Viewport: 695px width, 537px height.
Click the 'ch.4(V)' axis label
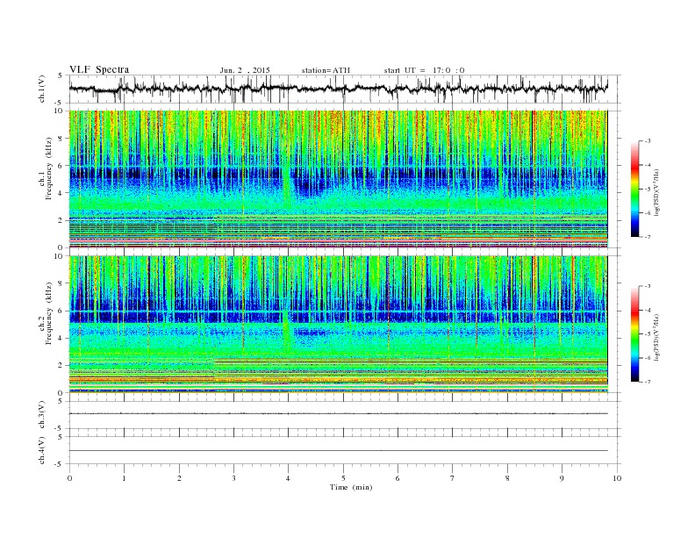[x=42, y=450]
